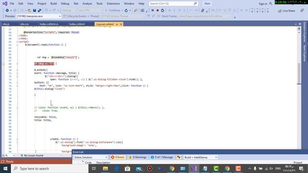Switch to the site.js tab

6,24
